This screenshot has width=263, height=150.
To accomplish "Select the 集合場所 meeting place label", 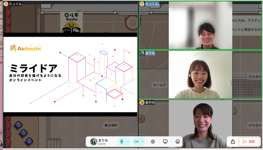I will (x=111, y=125).
